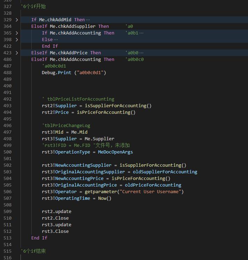This screenshot has height=260, width=248.
Task: Click 'rst3!Mid' on line 497
Action: [x=53, y=132]
